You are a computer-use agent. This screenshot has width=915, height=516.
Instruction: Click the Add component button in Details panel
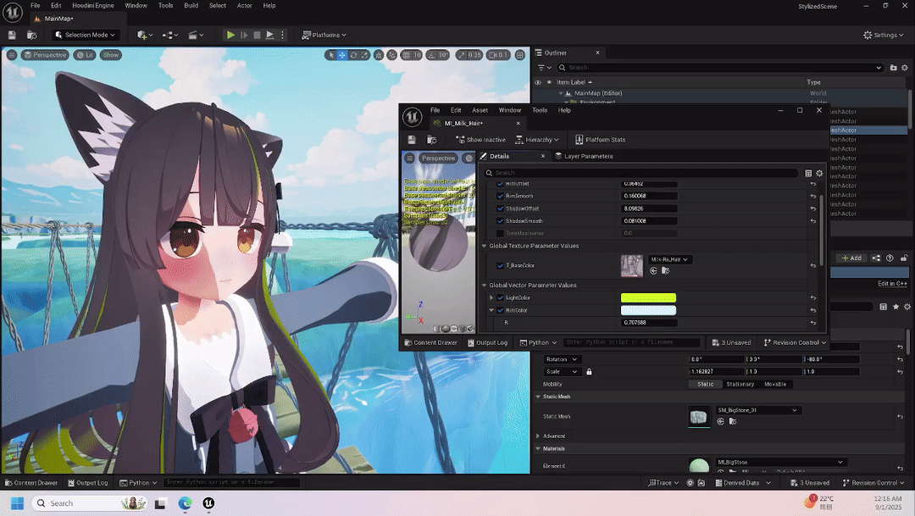click(851, 258)
